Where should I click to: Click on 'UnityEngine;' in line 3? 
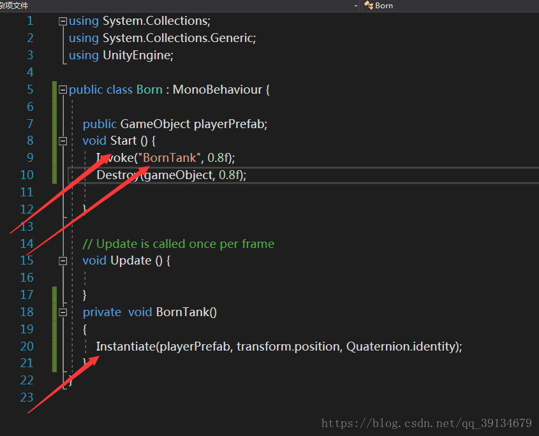[138, 55]
